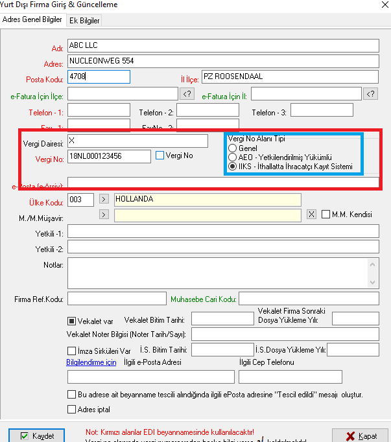Screen dimensions: 391x442
Task: Click the Yetkili -2 field
Action: [x=223, y=247]
